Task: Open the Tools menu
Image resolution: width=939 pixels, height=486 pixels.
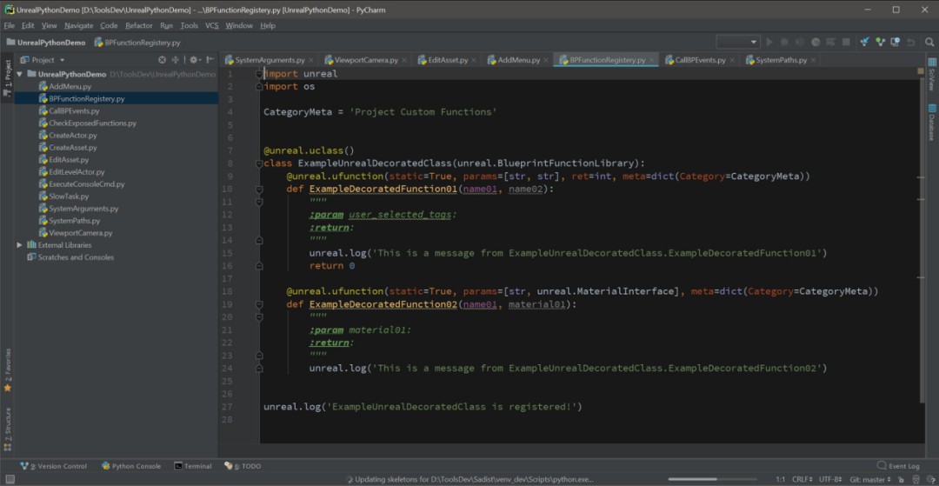Action: (x=190, y=26)
